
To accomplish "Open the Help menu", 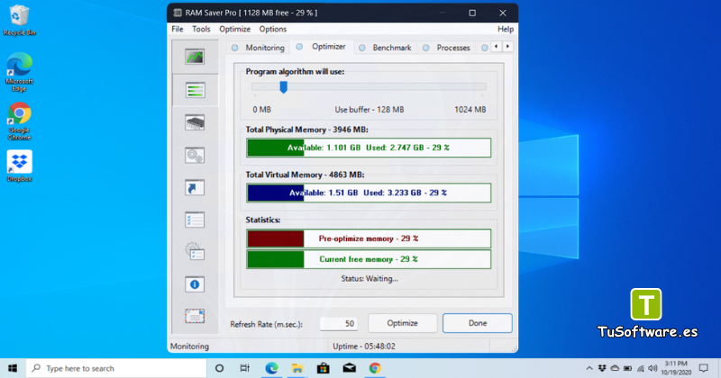I will (506, 29).
